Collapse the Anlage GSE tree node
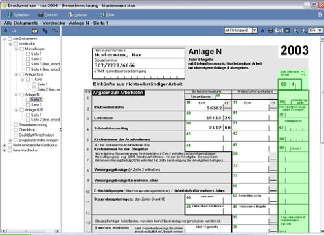324x235 pixels. pos(16,110)
